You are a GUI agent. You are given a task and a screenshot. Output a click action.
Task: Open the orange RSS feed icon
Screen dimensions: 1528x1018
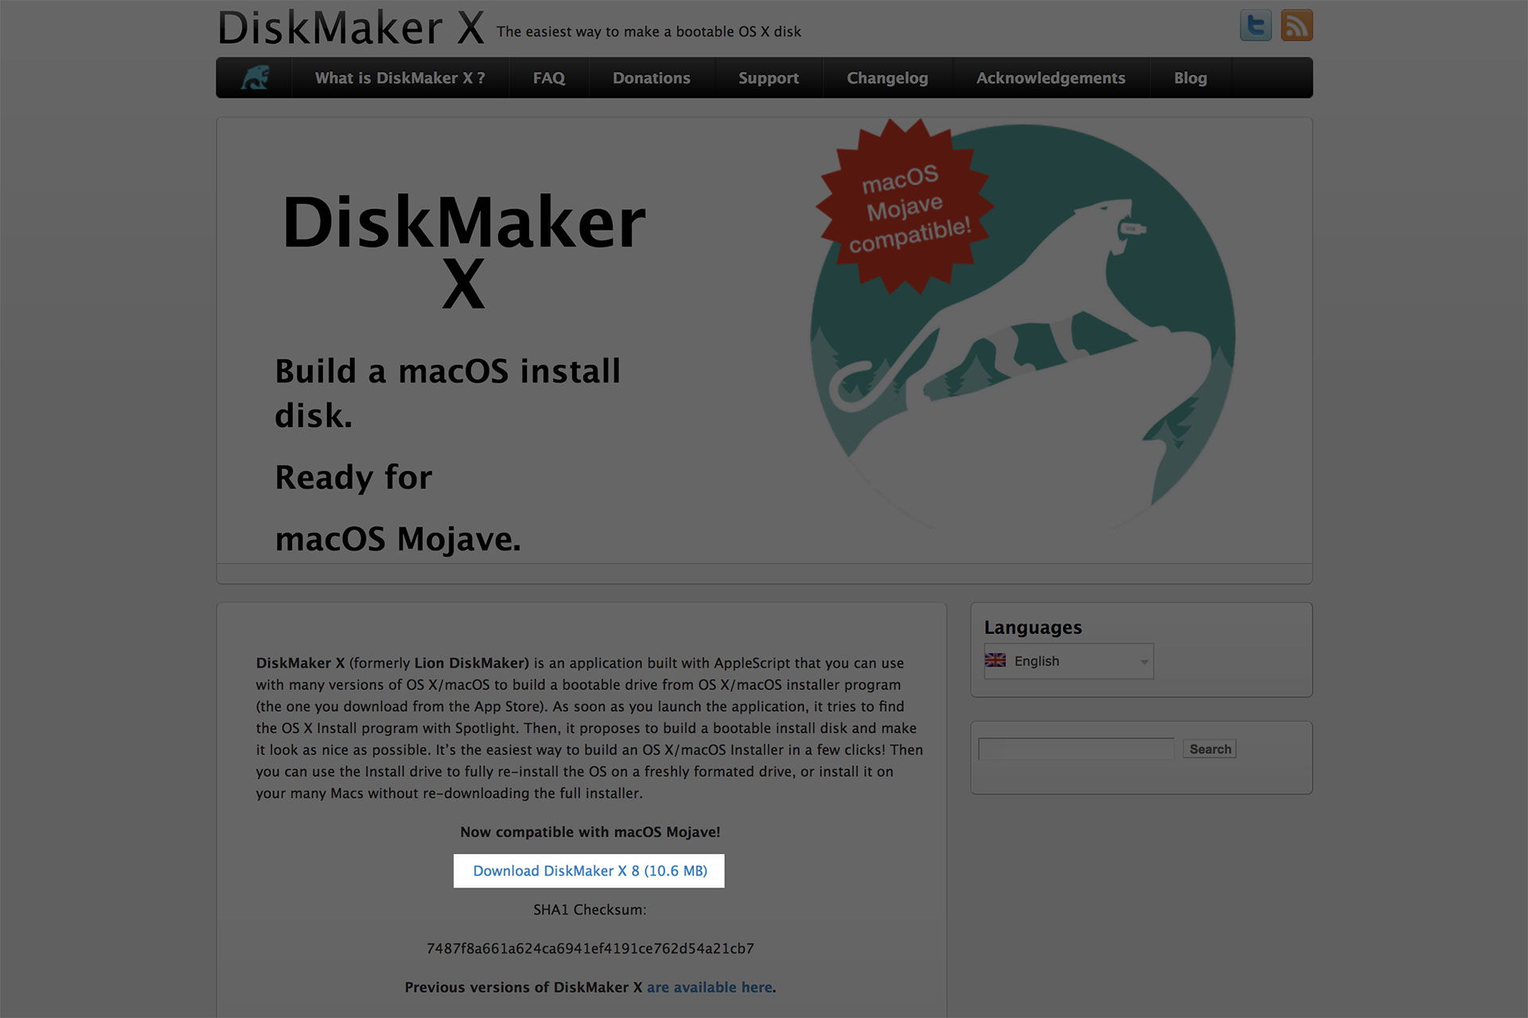pos(1296,25)
